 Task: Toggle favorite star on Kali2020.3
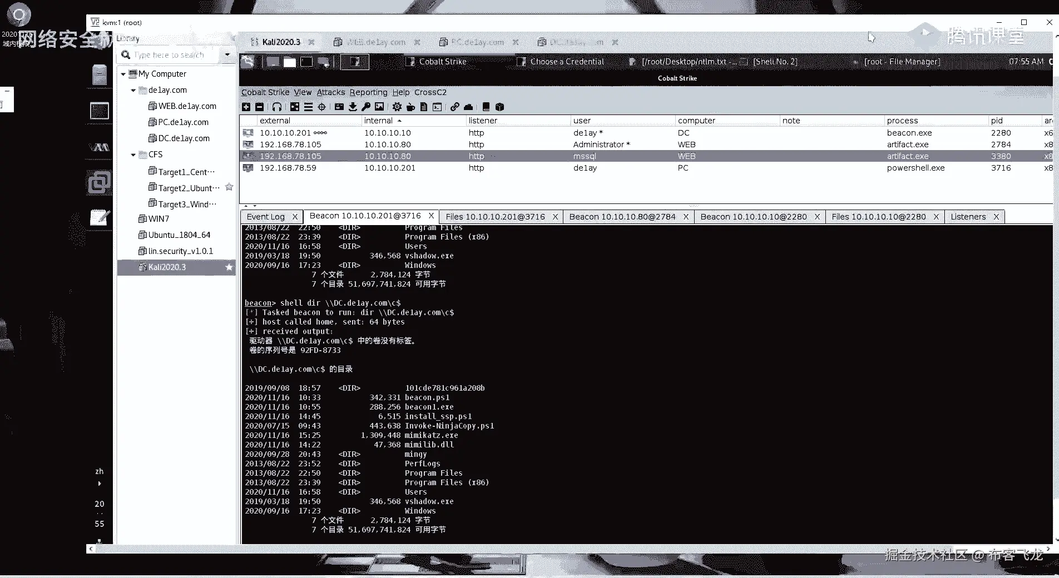coord(229,267)
